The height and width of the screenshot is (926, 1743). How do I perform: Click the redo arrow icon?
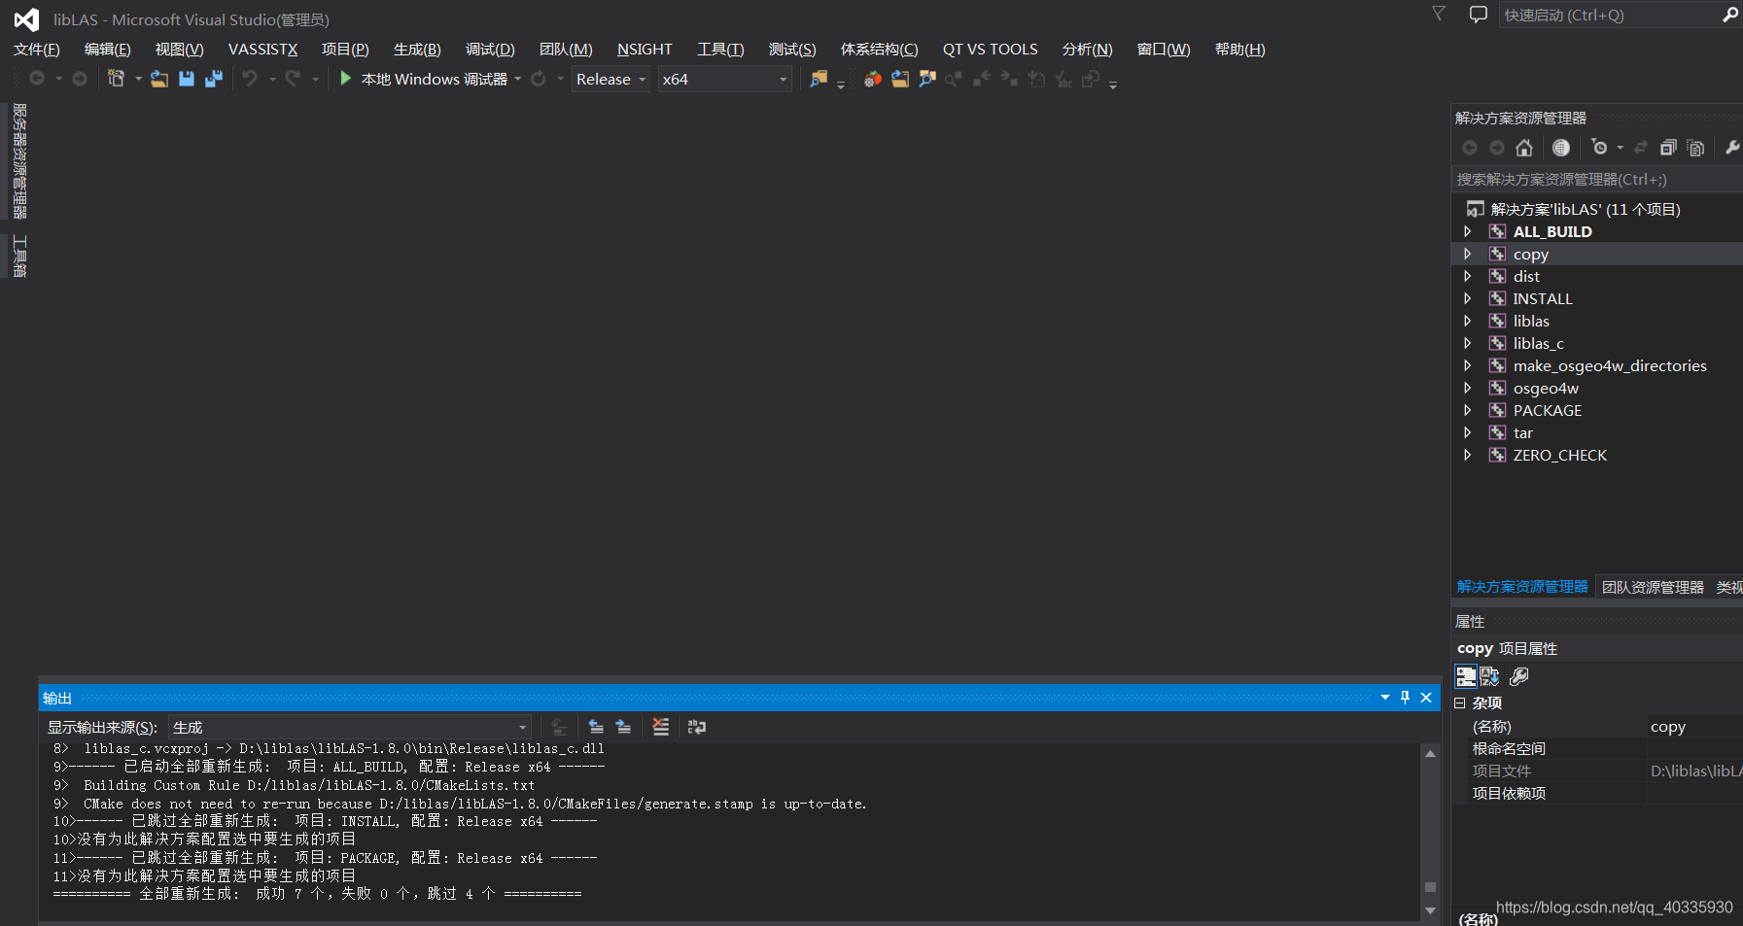tap(293, 79)
